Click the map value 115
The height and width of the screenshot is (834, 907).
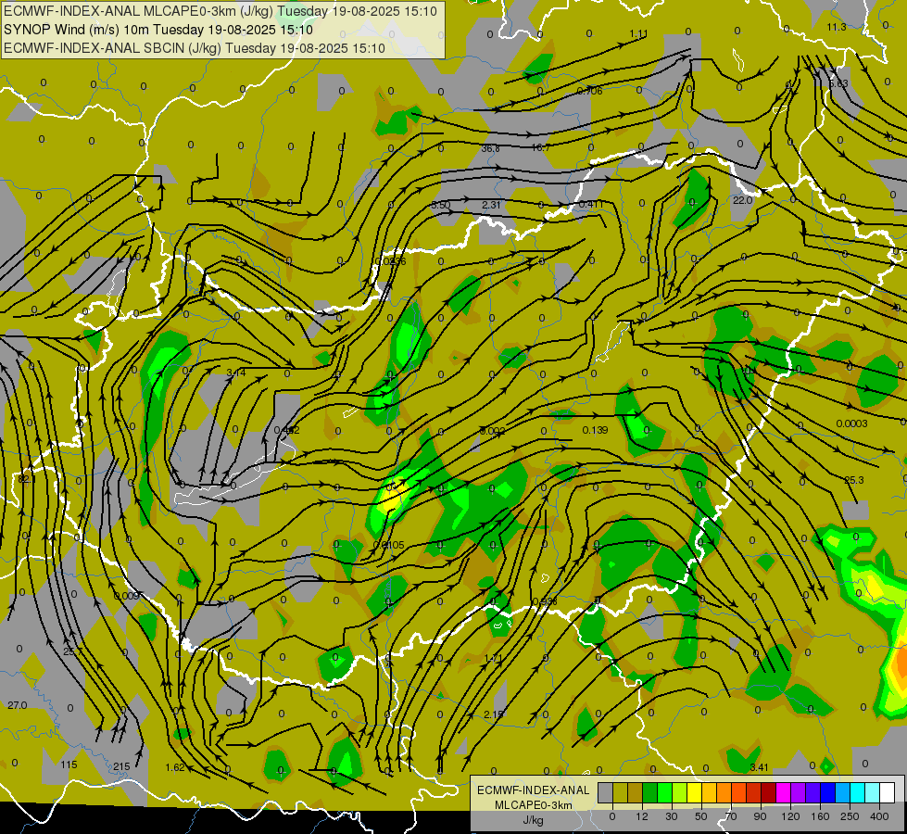point(69,764)
